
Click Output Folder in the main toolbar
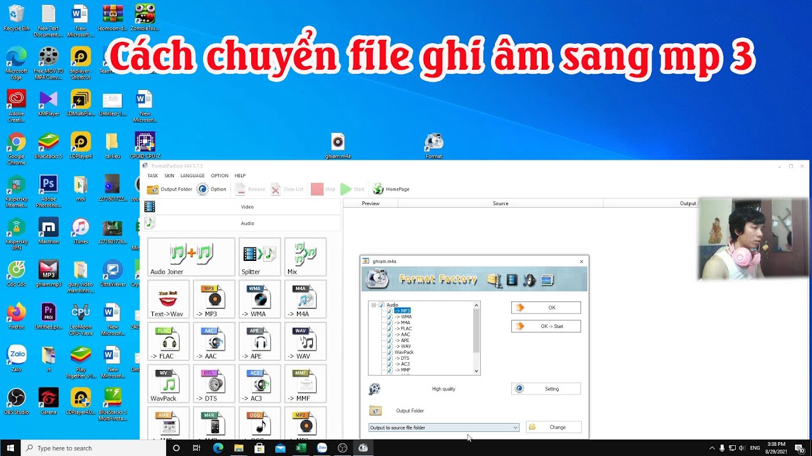pos(169,189)
